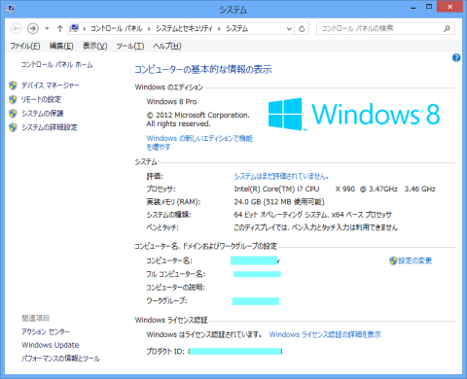This screenshot has height=379, width=467.
Task: Click the コンピューターの基本的な情報の表示 heading
Action: 203,69
